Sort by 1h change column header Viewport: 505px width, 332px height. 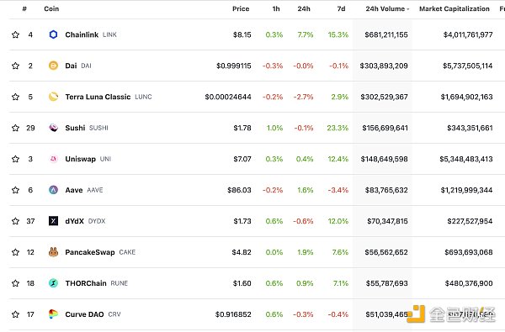(x=276, y=8)
